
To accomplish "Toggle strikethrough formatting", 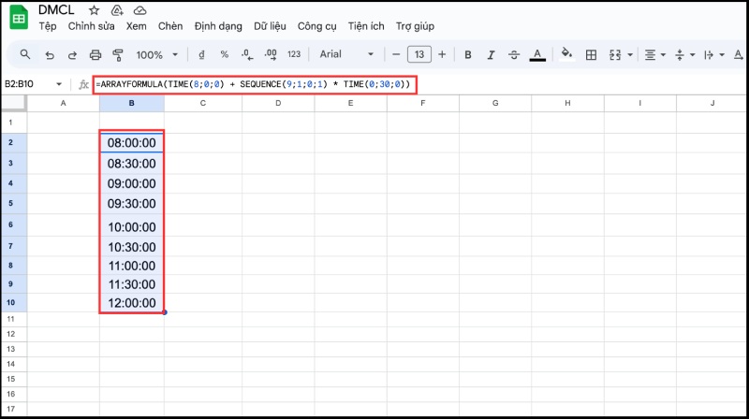I will coord(513,55).
